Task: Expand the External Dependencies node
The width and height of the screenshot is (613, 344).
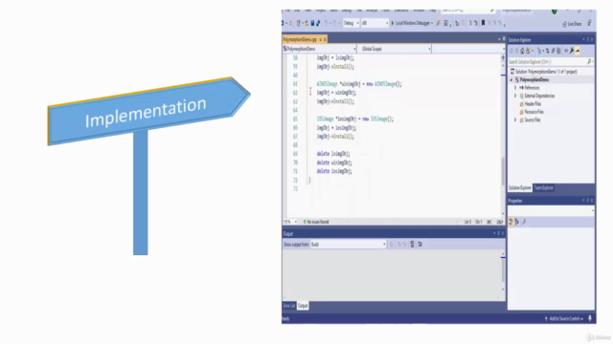Action: tap(515, 96)
